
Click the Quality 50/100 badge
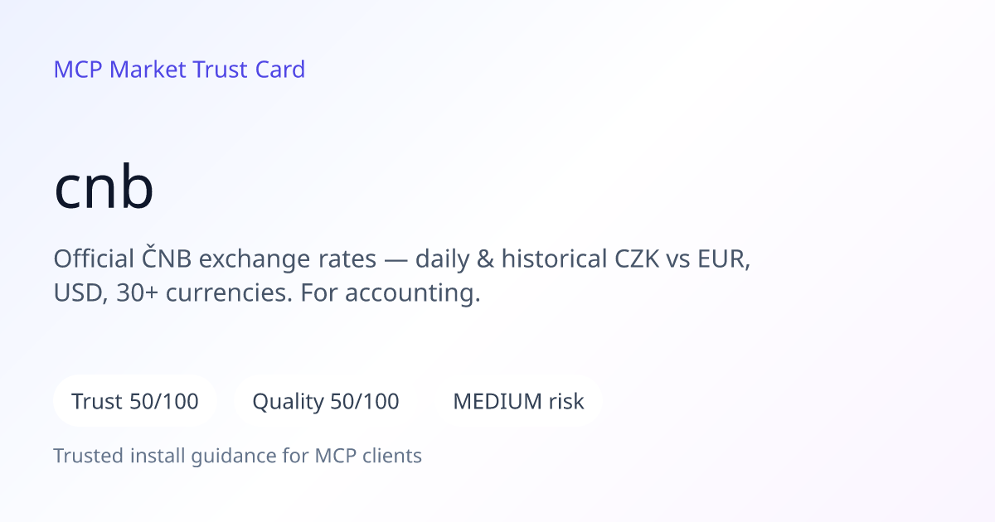coord(326,402)
